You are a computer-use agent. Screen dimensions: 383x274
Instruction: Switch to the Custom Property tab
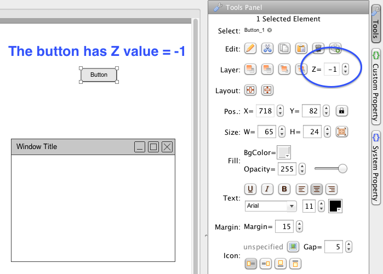tap(375, 85)
